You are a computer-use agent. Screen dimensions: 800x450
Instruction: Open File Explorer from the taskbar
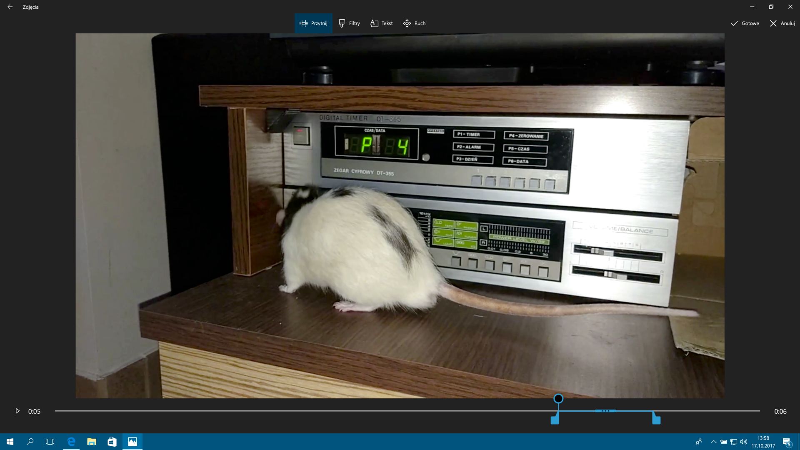click(x=92, y=442)
